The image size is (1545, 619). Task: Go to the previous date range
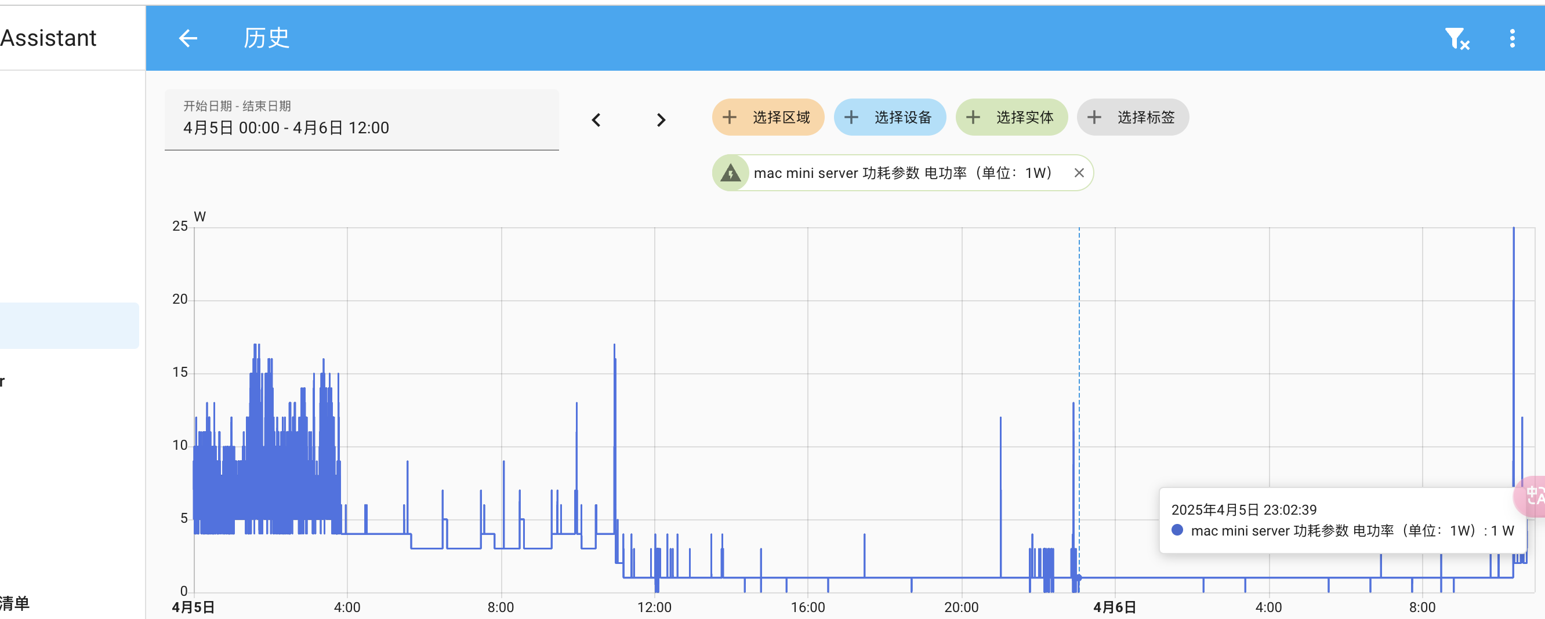coord(596,120)
